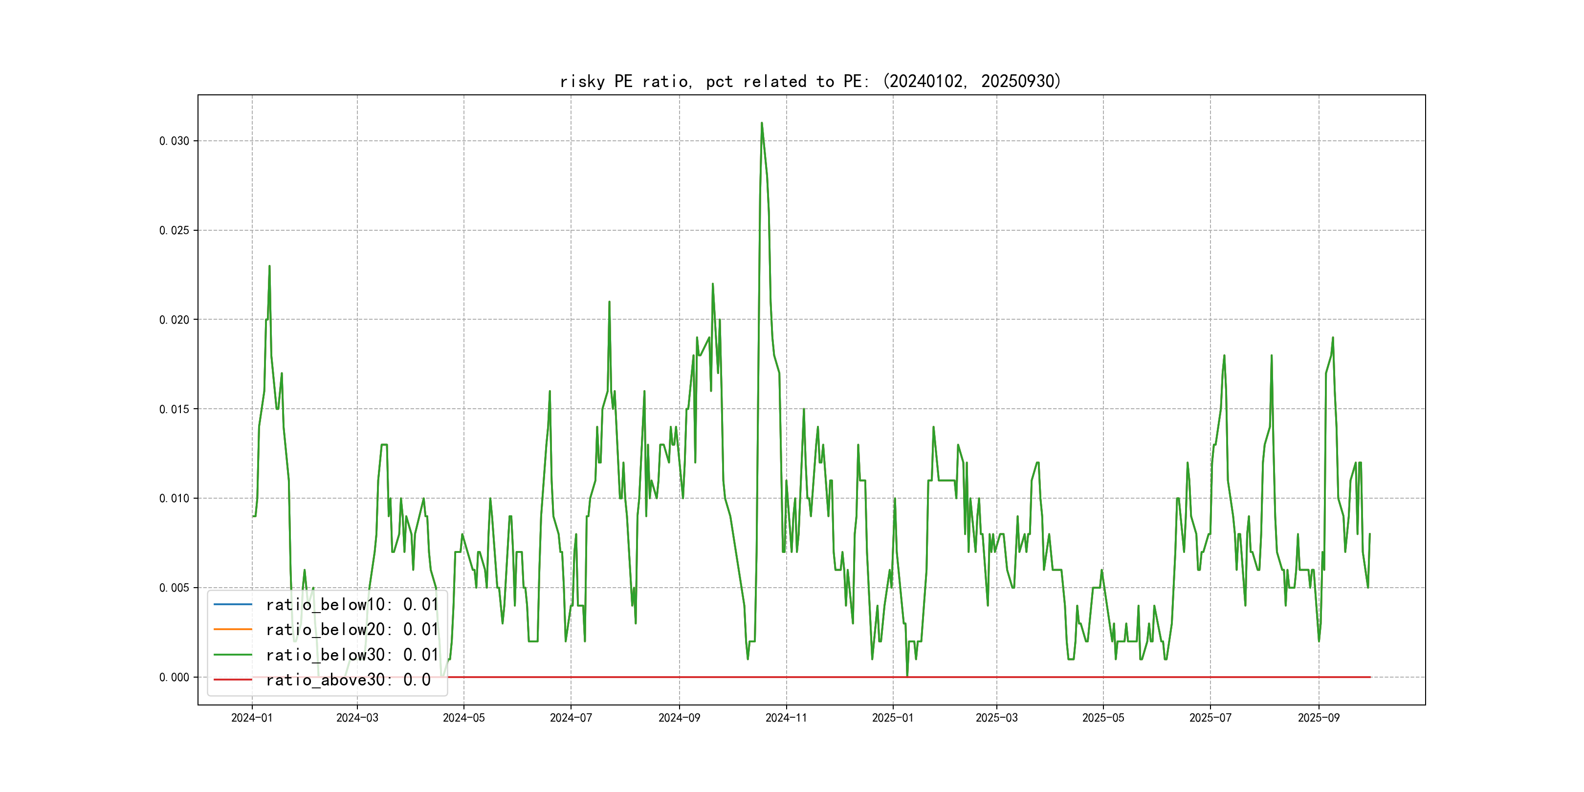Image resolution: width=1584 pixels, height=792 pixels.
Task: Click the 2025-03 x-axis tick label
Action: point(996,718)
